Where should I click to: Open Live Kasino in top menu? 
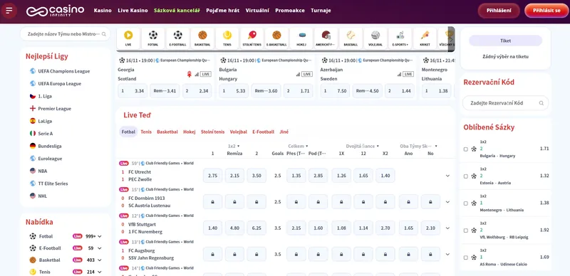tap(133, 11)
